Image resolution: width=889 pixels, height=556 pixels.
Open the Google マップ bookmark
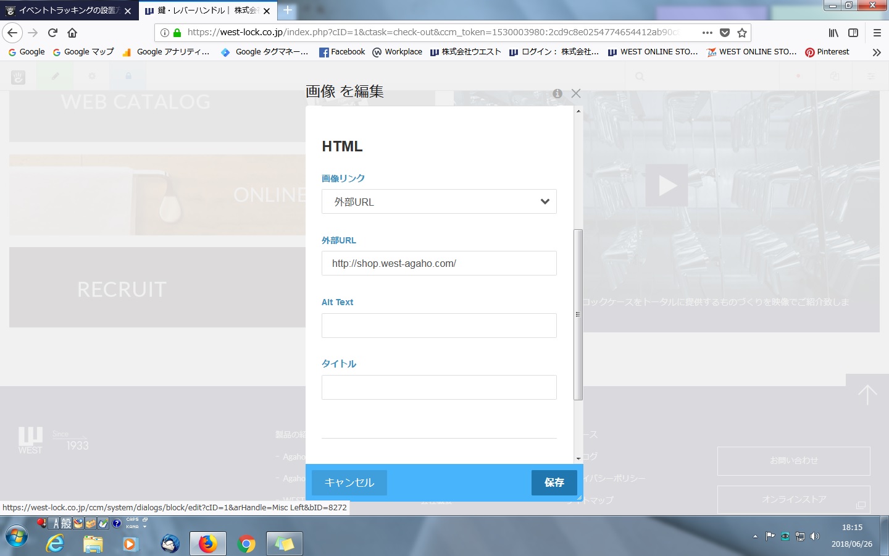[83, 52]
